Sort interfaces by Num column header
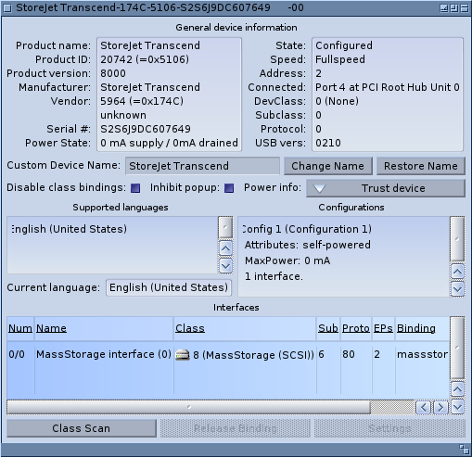Viewport: 472px width, 457px height. (x=20, y=328)
